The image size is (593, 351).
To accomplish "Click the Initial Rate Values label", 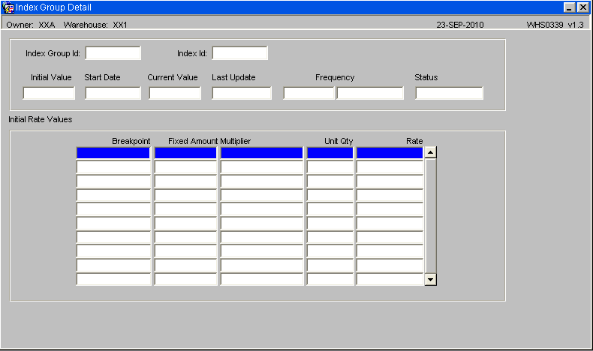I will (40, 119).
